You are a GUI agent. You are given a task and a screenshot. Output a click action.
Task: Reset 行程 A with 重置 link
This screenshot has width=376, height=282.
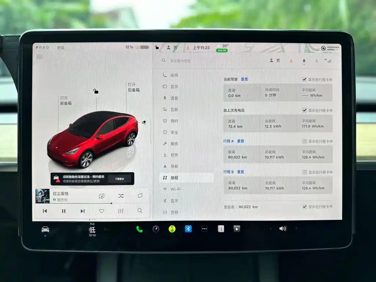[x=241, y=141]
